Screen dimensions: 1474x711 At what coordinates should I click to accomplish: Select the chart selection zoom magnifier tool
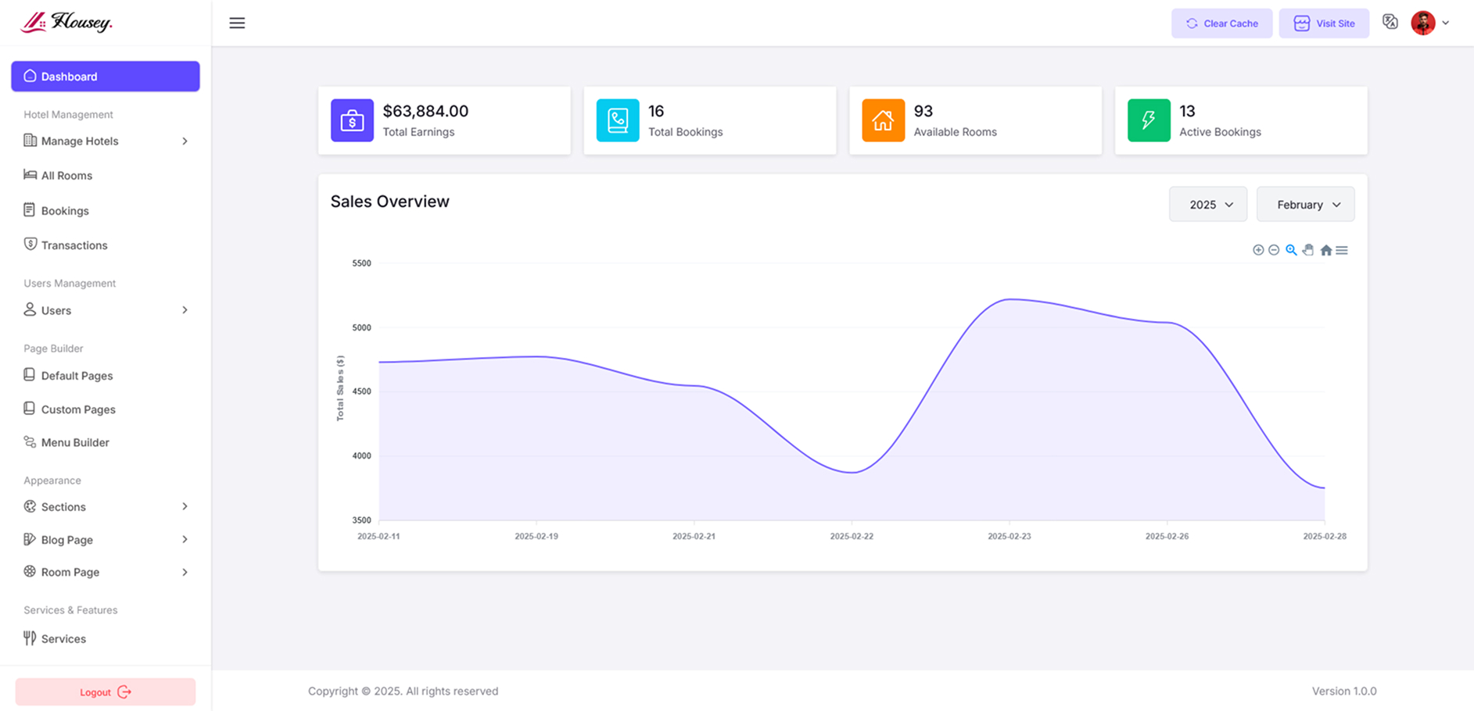pos(1291,250)
